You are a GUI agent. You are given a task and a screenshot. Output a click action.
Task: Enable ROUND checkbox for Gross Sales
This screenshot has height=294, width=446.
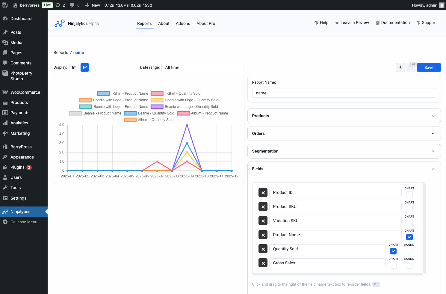pyautogui.click(x=409, y=265)
